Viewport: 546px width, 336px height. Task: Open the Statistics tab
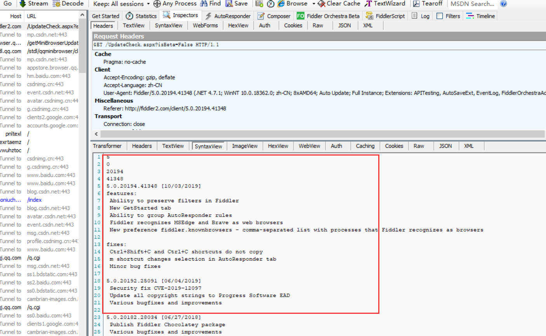[x=141, y=16]
